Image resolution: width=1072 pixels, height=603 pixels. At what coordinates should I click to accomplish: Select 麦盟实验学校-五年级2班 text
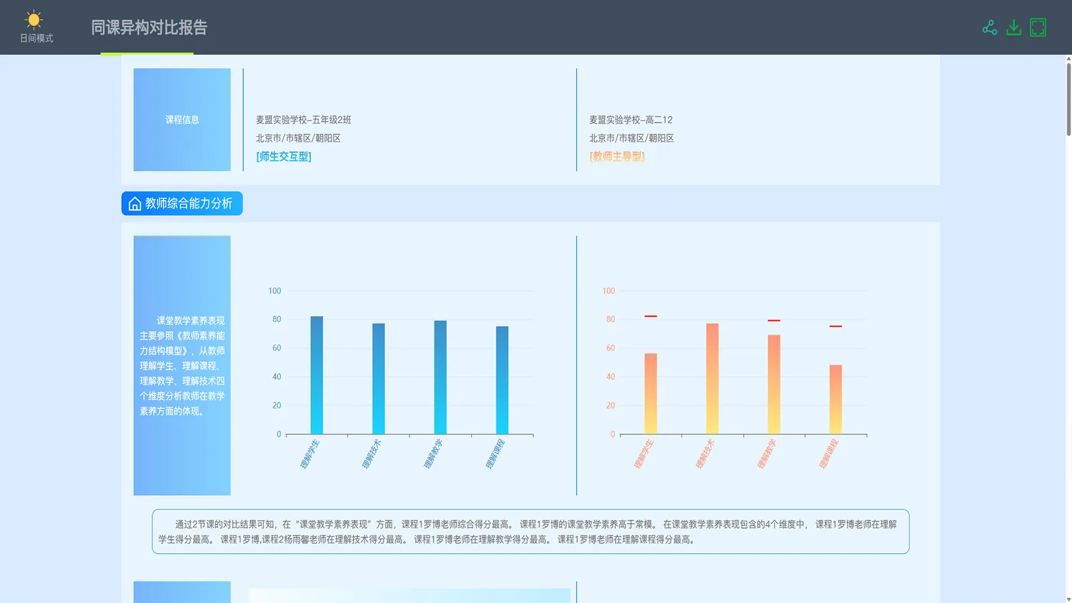click(304, 120)
